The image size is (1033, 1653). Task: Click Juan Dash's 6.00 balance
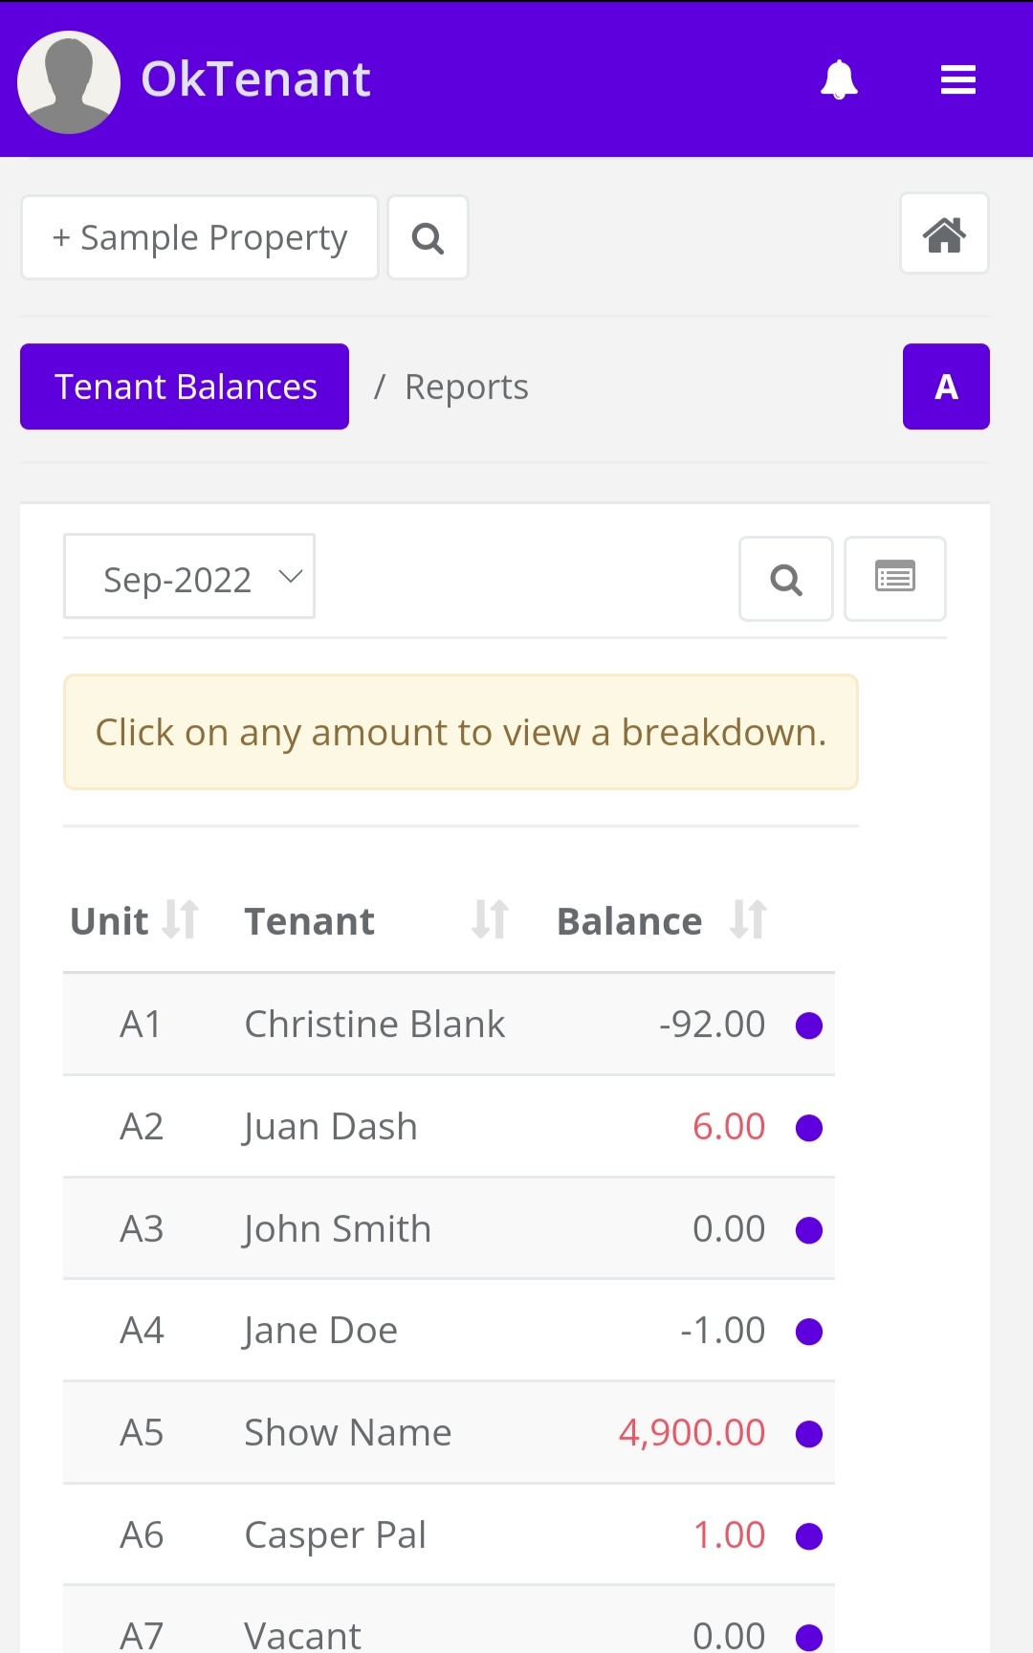[x=729, y=1127]
